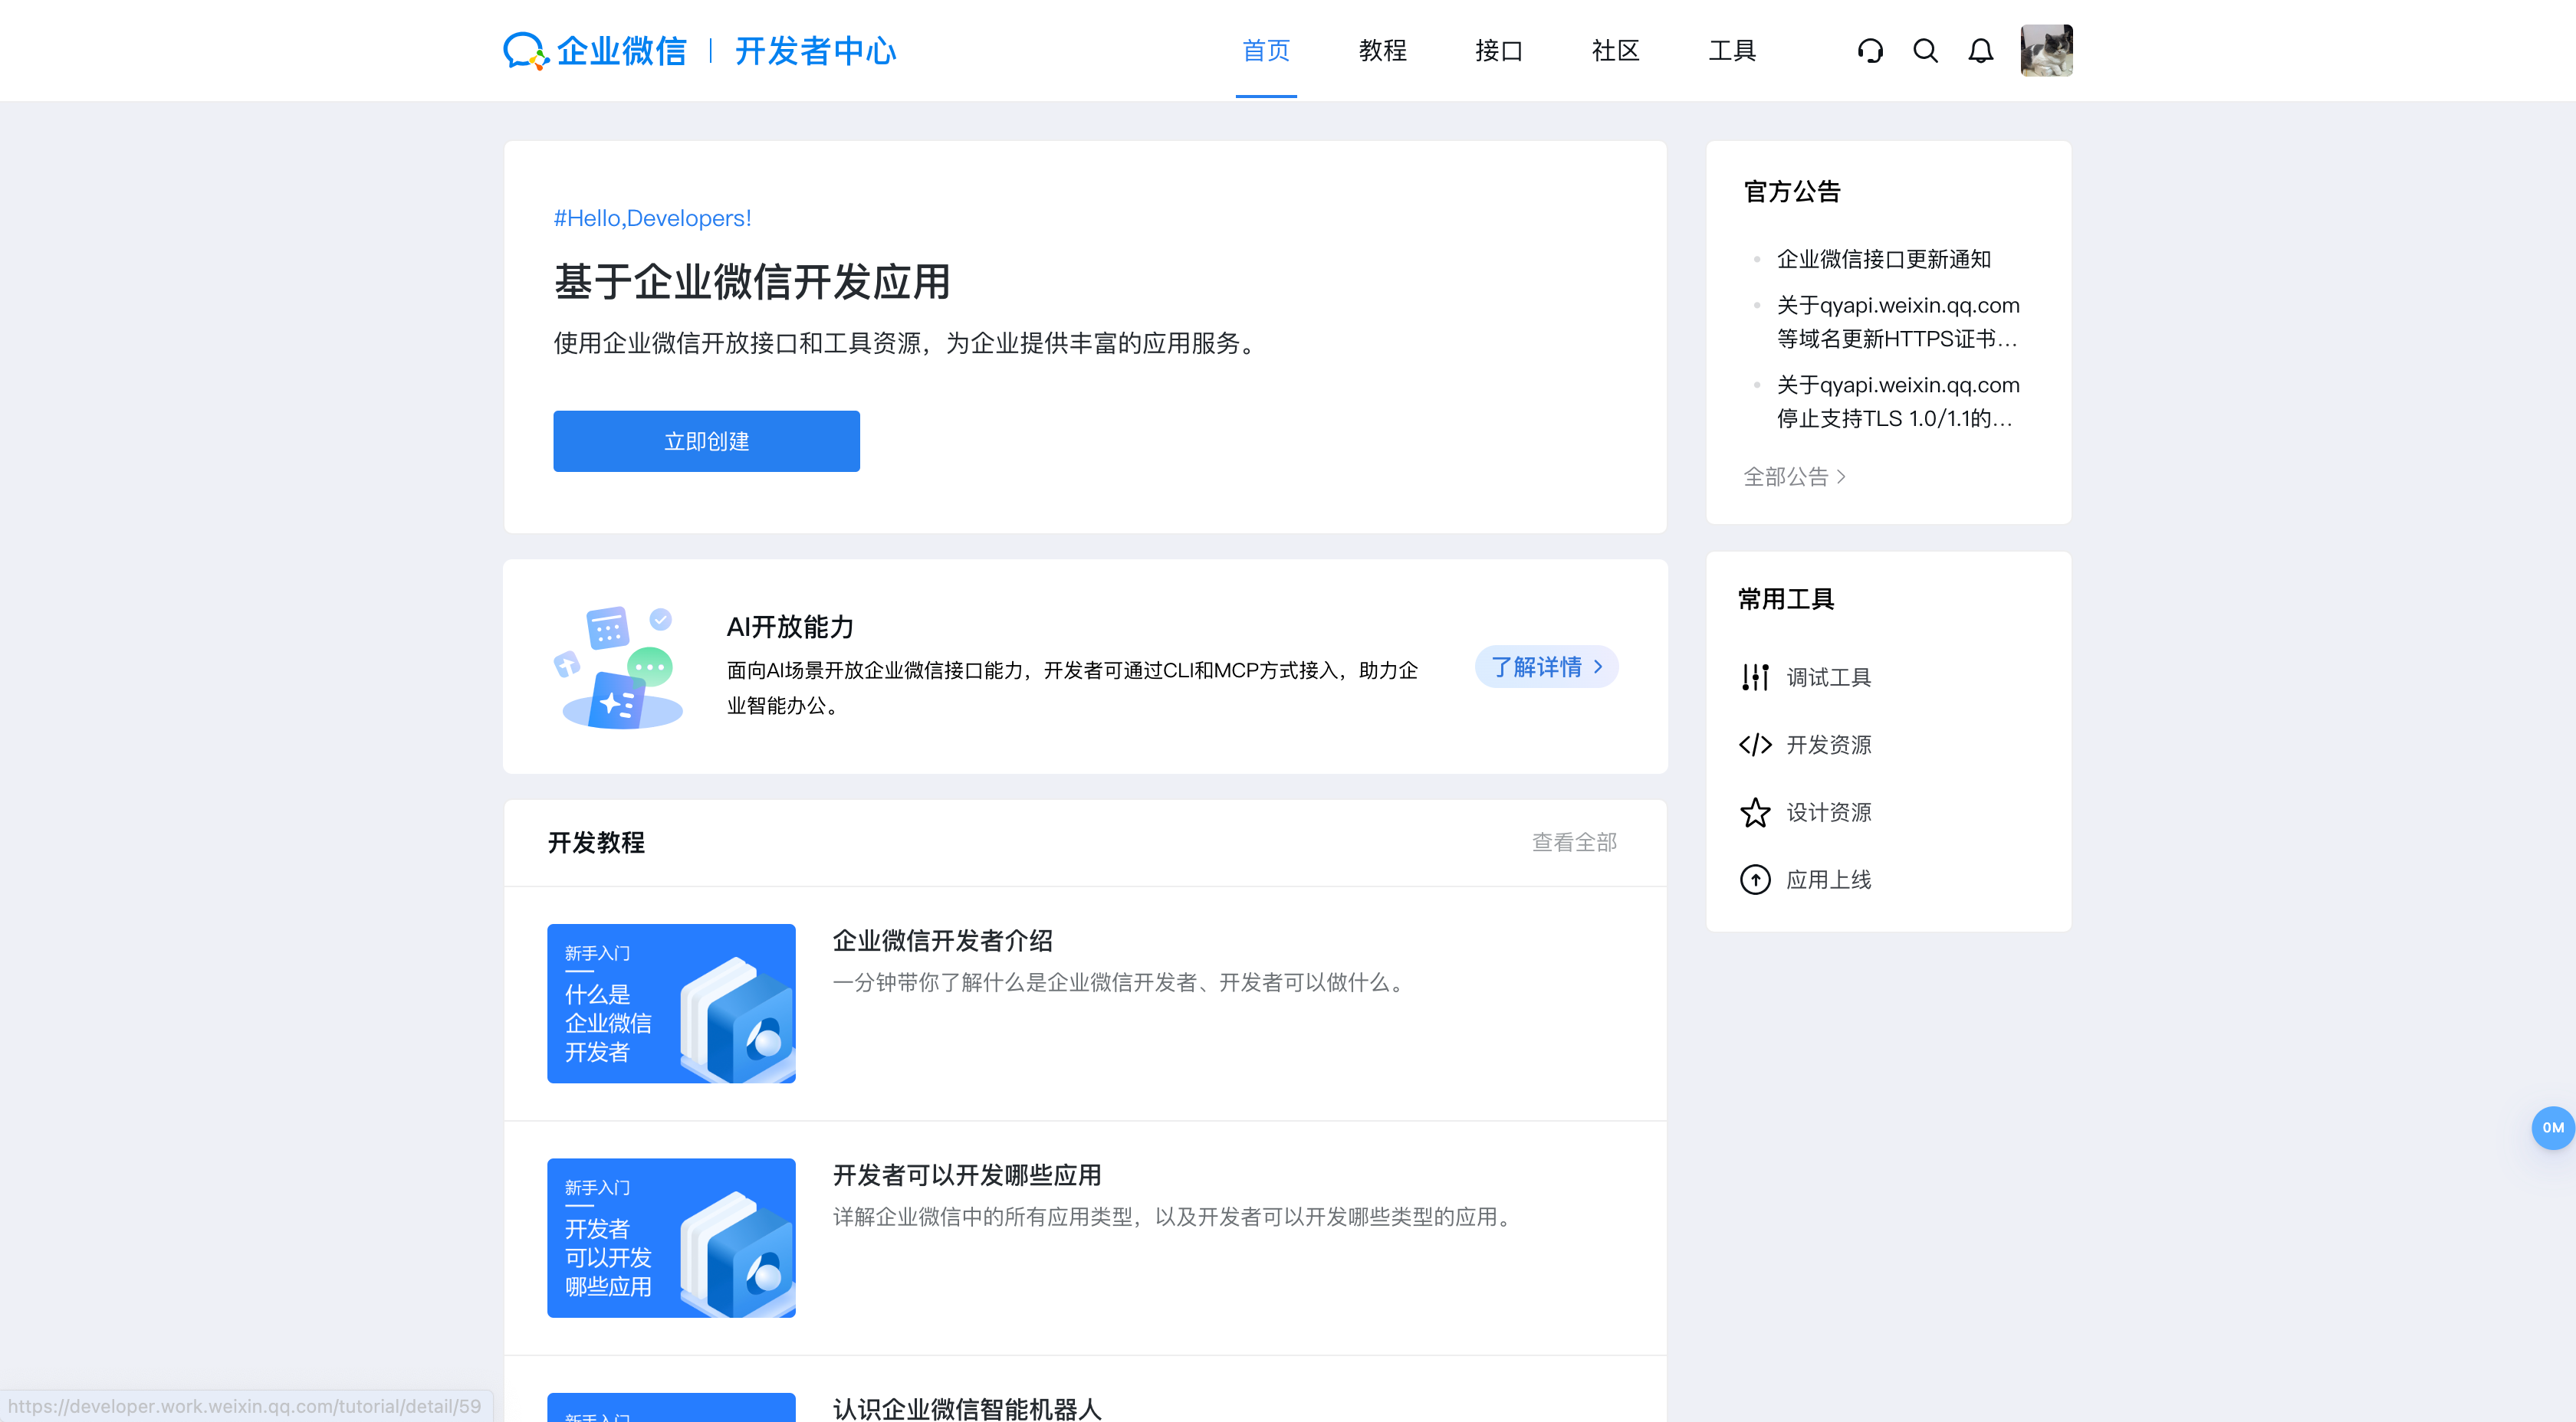This screenshot has height=1422, width=2576.
Task: Open the user avatar profile picture
Action: (x=2046, y=50)
